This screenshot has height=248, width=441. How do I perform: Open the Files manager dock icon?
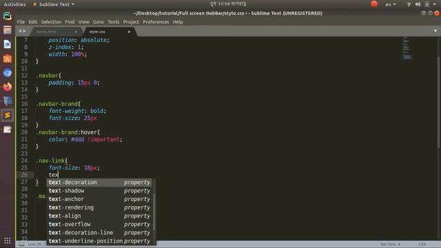click(x=8, y=30)
